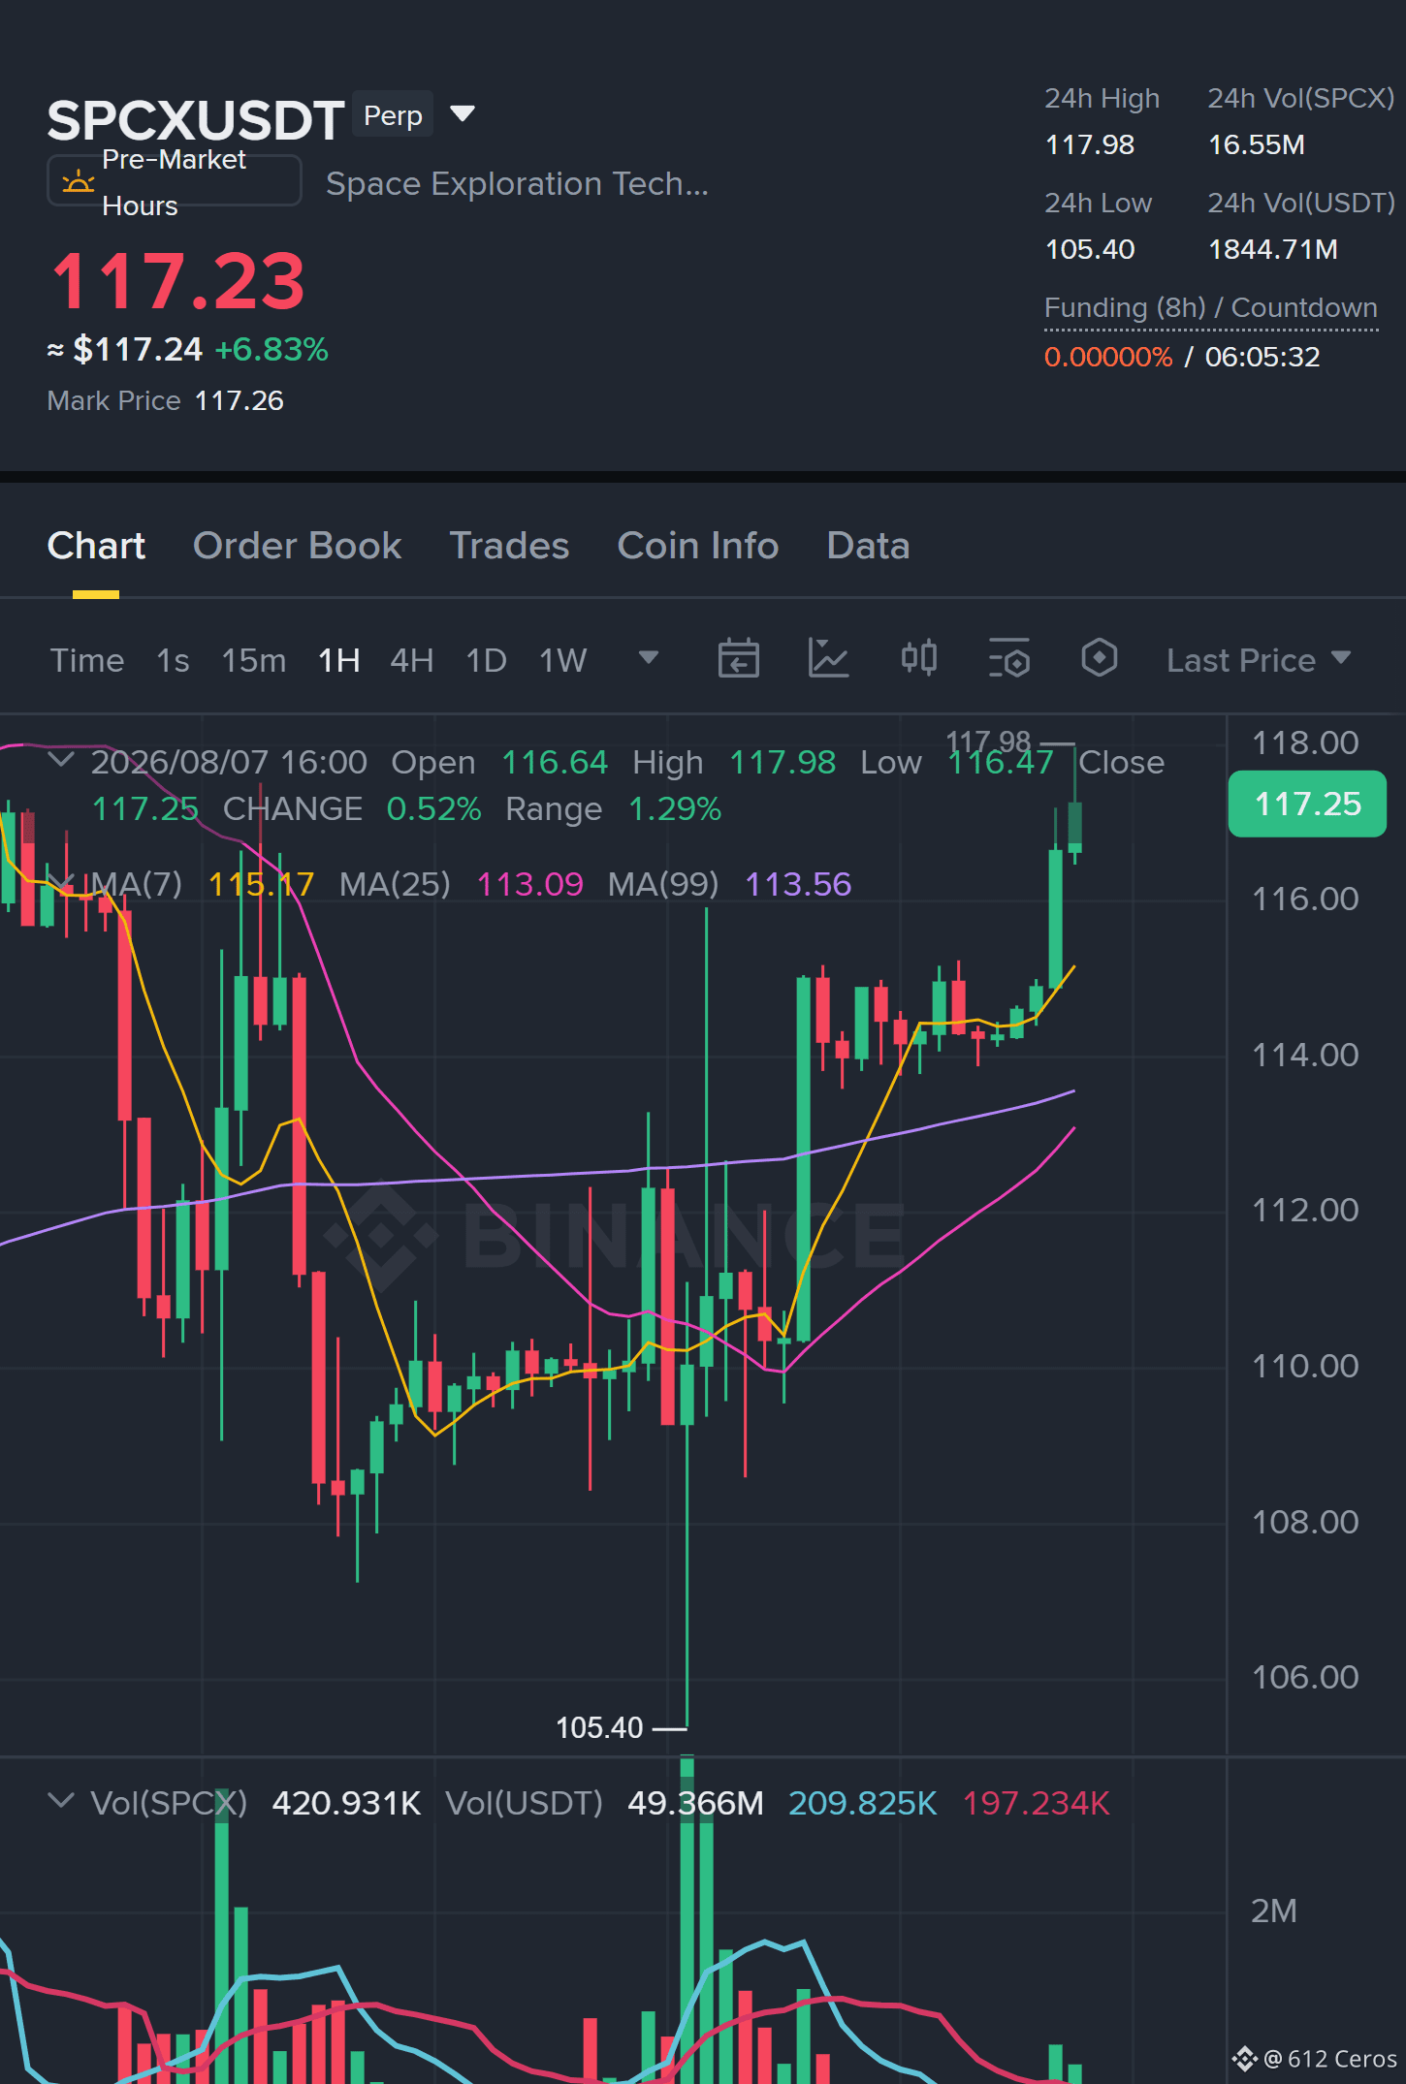
Task: Open the Coin Info tab
Action: coord(698,546)
